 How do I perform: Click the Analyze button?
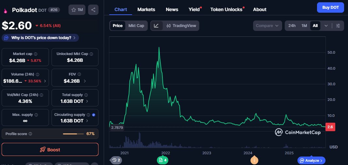(x=311, y=160)
